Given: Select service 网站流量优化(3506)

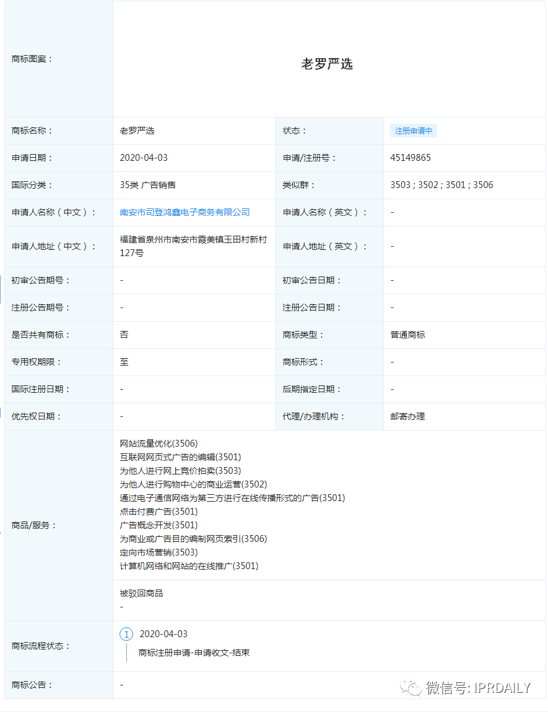Looking at the screenshot, I should tap(159, 444).
